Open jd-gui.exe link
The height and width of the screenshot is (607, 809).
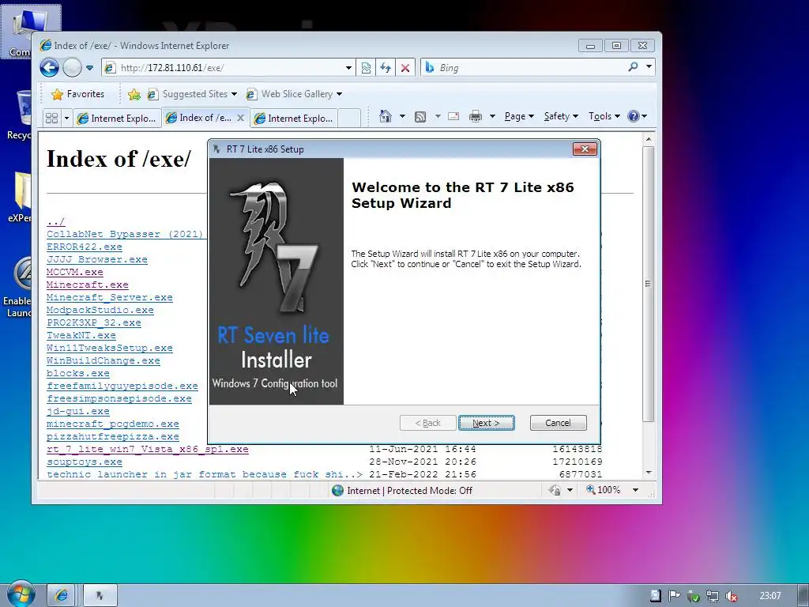click(x=78, y=411)
